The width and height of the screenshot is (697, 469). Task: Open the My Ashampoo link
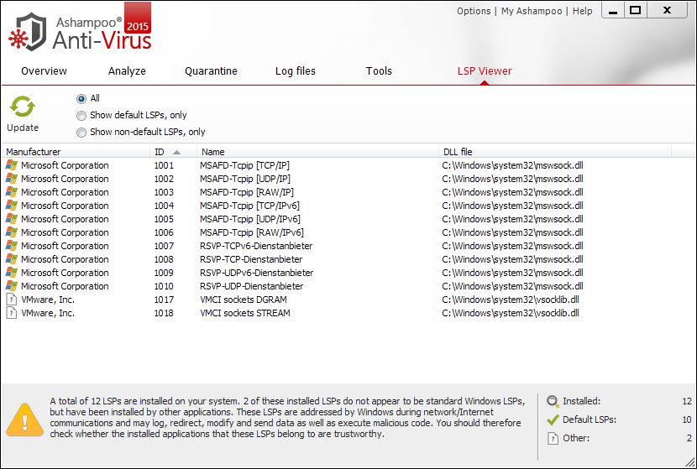tap(532, 11)
